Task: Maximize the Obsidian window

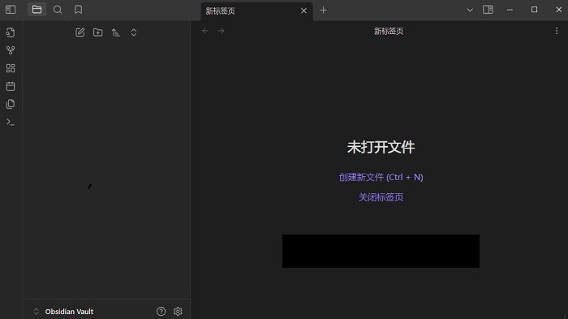Action: (534, 10)
